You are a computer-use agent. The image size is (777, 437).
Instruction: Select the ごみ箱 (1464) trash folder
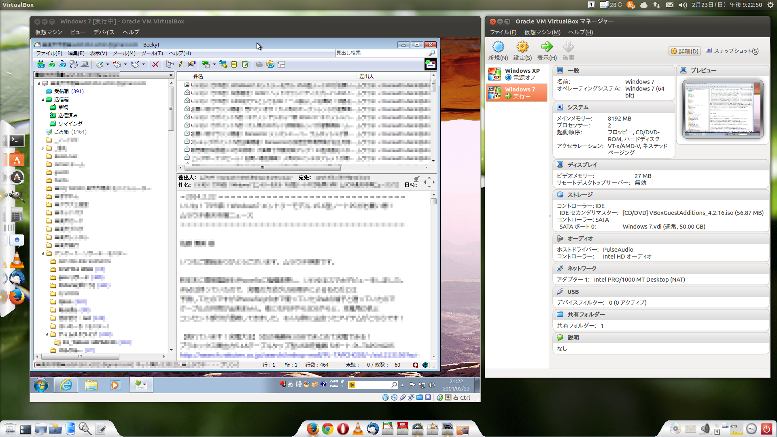(66, 132)
